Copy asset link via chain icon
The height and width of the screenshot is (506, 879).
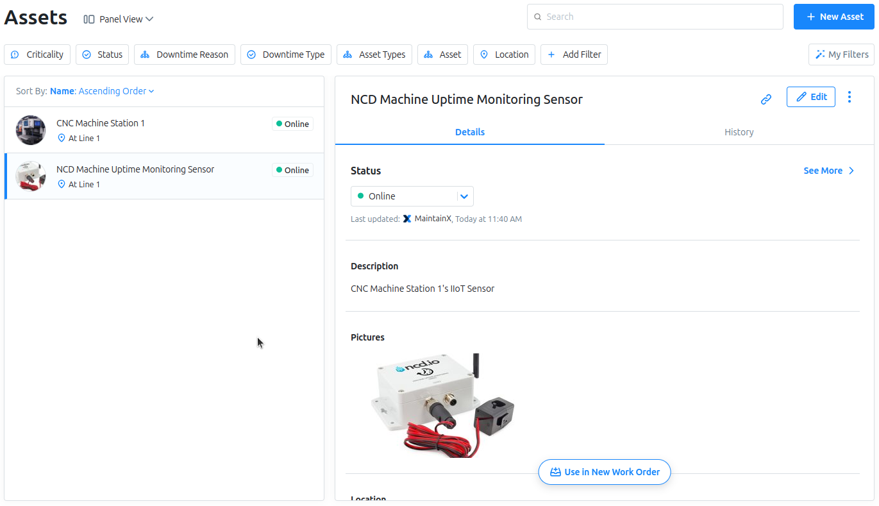tap(766, 99)
